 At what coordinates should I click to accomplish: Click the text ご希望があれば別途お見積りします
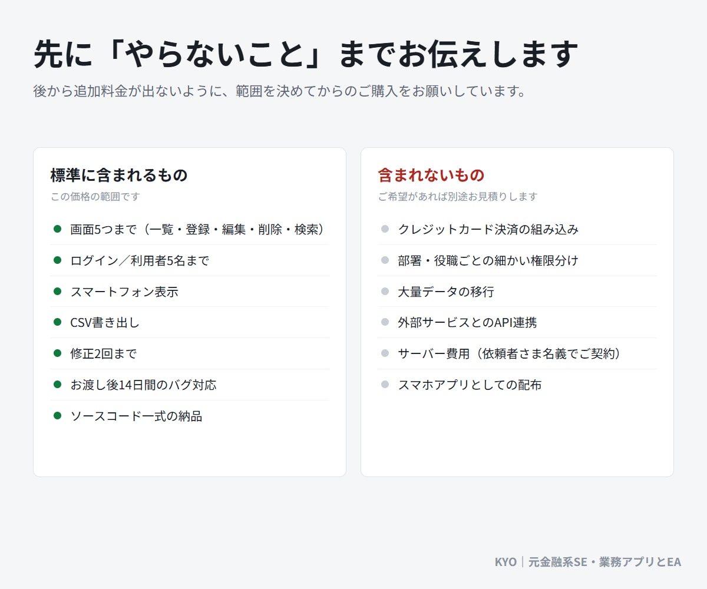(x=458, y=197)
